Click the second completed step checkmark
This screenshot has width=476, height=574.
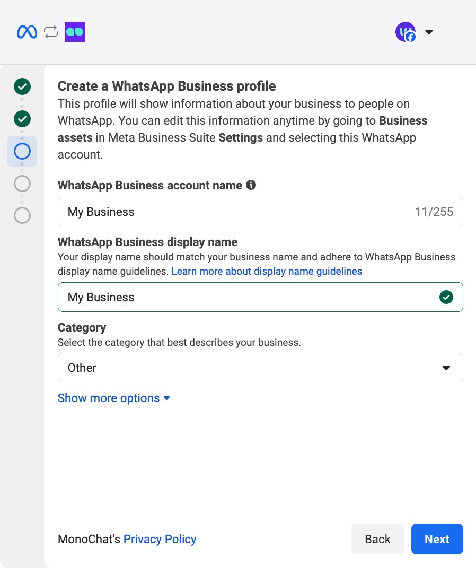point(22,119)
